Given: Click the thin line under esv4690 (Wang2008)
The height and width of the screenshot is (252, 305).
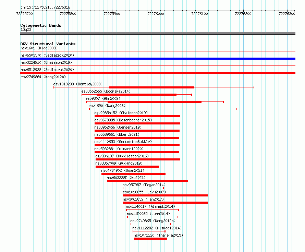Looking at the screenshot, I should point(163,109).
